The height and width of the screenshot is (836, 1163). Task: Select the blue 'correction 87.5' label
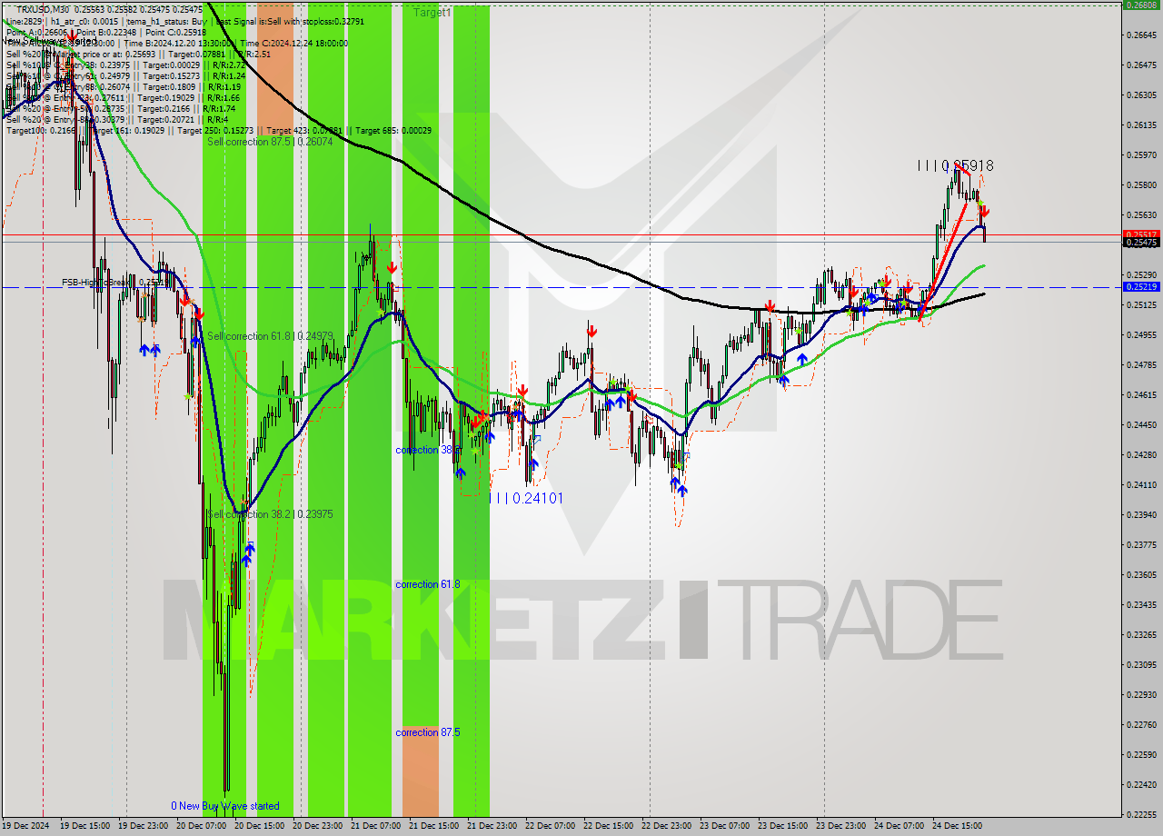tap(428, 732)
